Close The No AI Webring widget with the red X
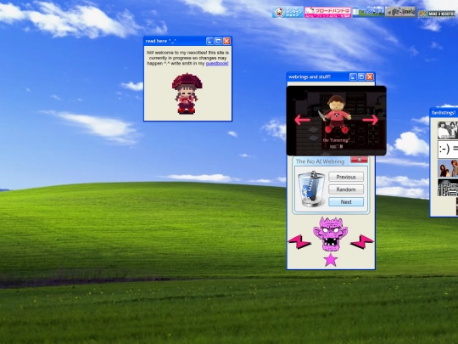The image size is (458, 344). (x=359, y=160)
